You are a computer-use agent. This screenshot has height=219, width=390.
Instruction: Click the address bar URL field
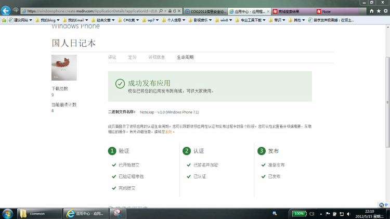pos(92,11)
